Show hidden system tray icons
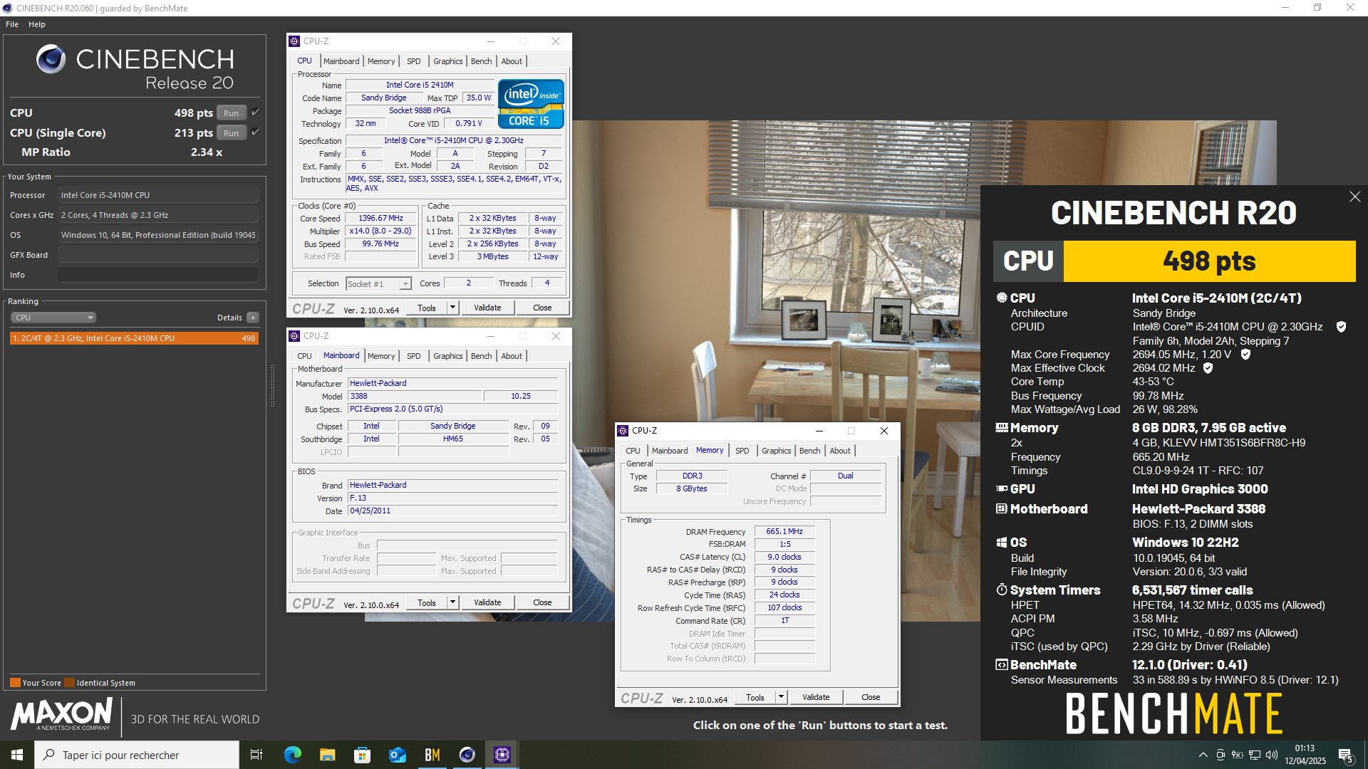The width and height of the screenshot is (1368, 769). [1203, 755]
